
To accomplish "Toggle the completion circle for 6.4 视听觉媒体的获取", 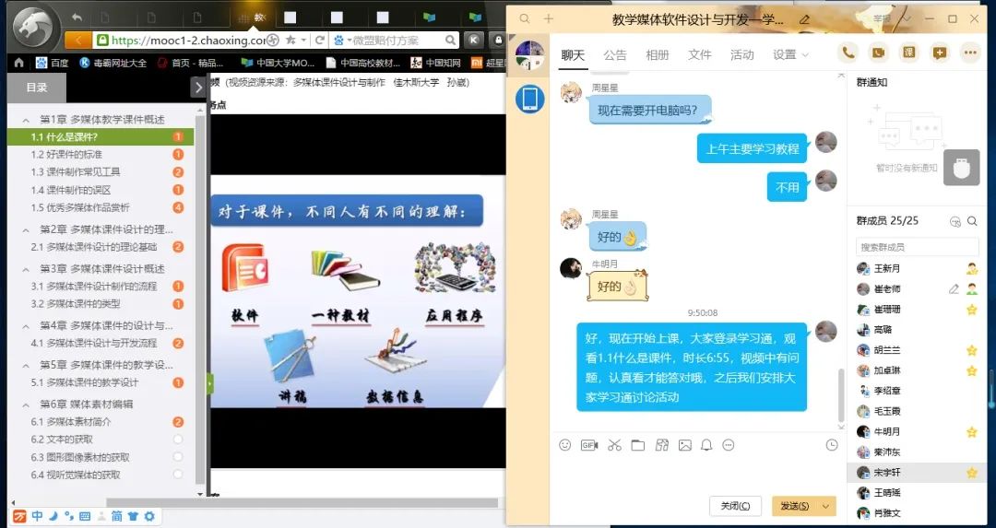I will click(178, 475).
